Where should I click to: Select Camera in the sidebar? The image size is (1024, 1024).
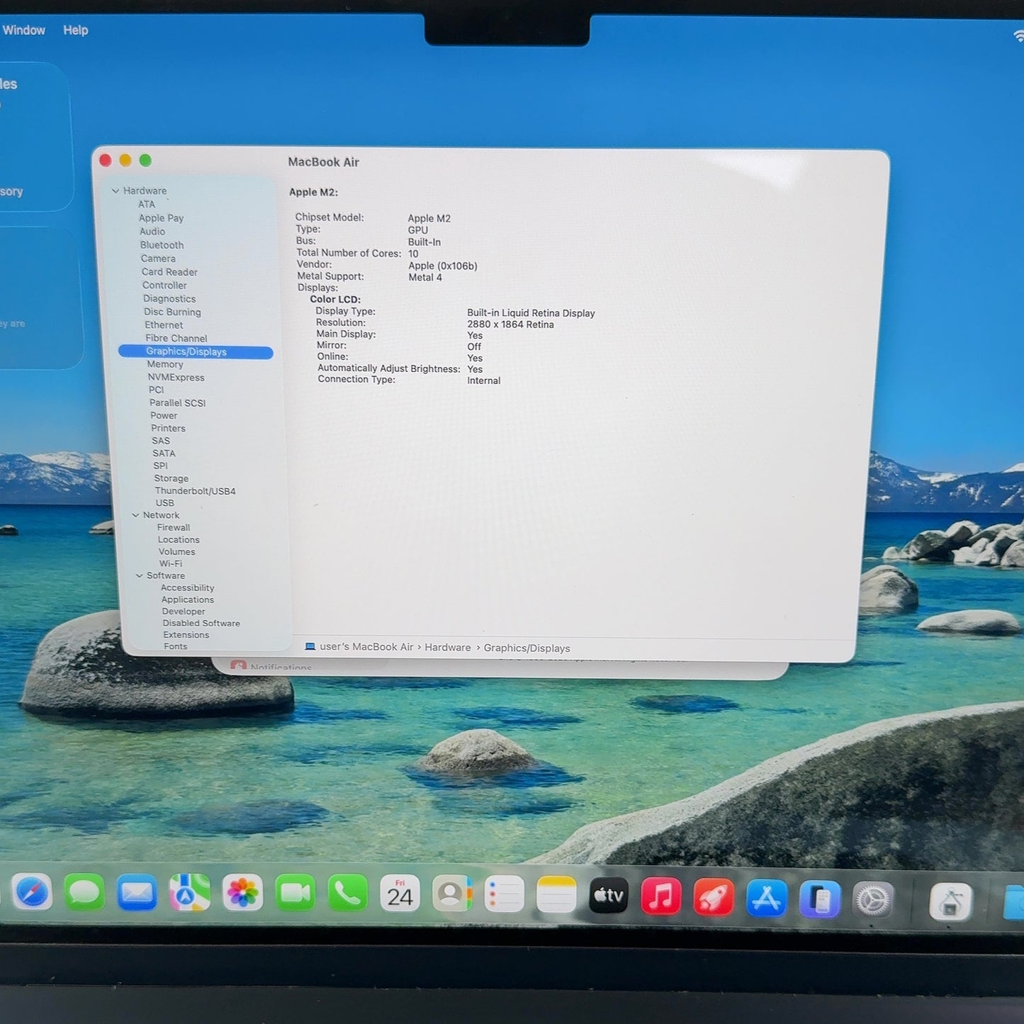[x=158, y=259]
